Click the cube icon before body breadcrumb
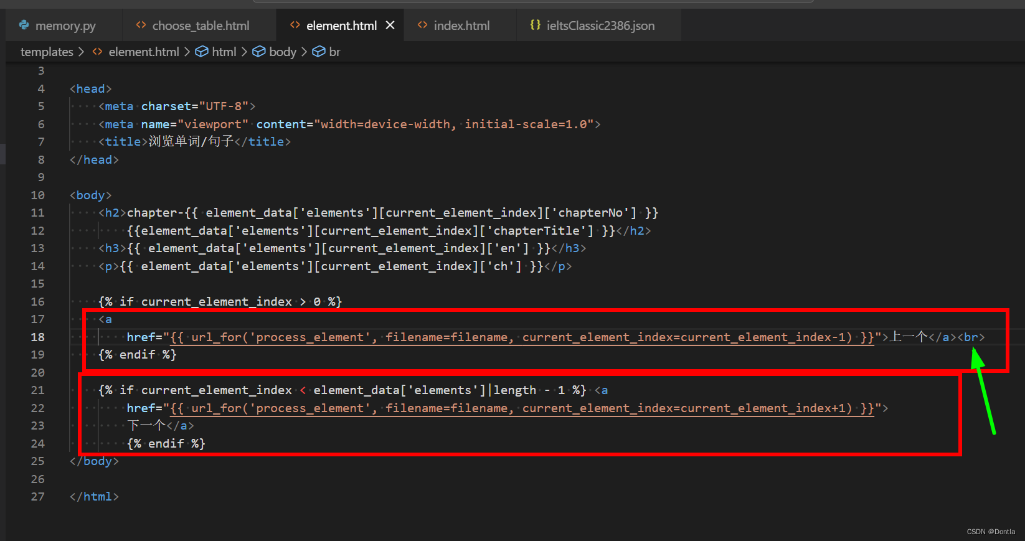This screenshot has height=541, width=1025. click(259, 52)
